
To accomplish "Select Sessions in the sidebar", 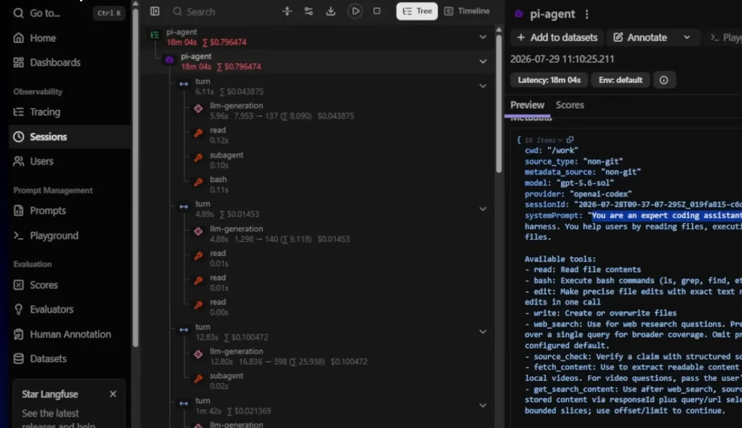I will pos(68,137).
